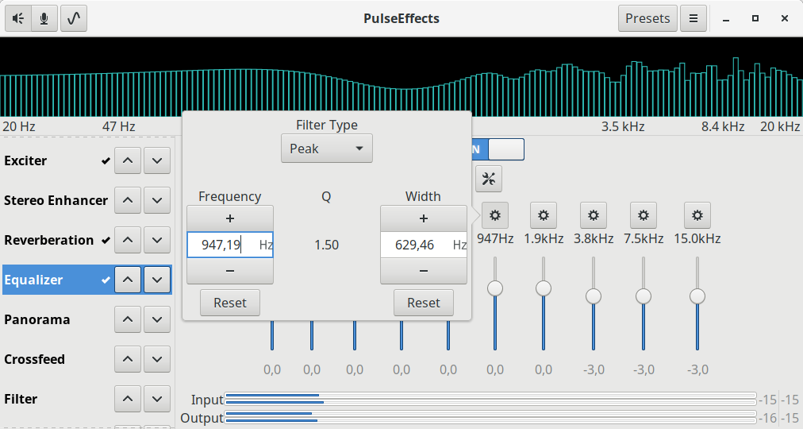Move Panorama up
The height and width of the screenshot is (429, 803).
128,319
